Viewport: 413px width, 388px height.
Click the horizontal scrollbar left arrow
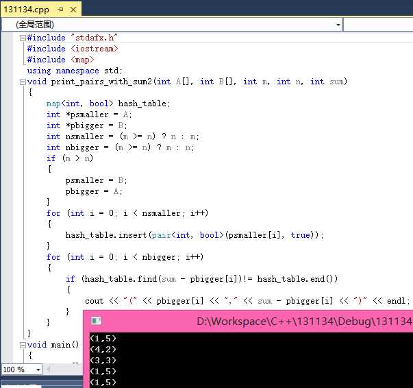49,369
